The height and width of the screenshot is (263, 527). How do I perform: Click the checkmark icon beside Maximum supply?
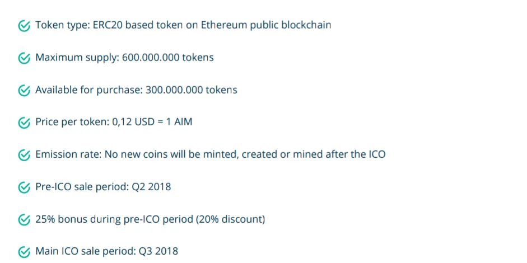coord(24,58)
